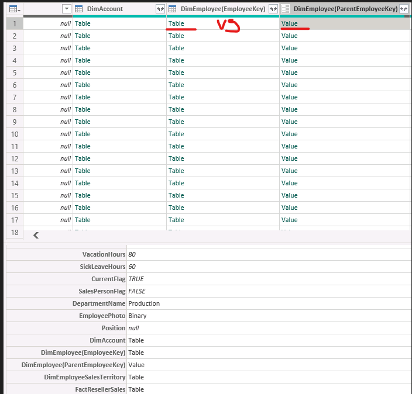Open the DimAccount Table link in row 4
The image size is (412, 394).
click(x=83, y=60)
